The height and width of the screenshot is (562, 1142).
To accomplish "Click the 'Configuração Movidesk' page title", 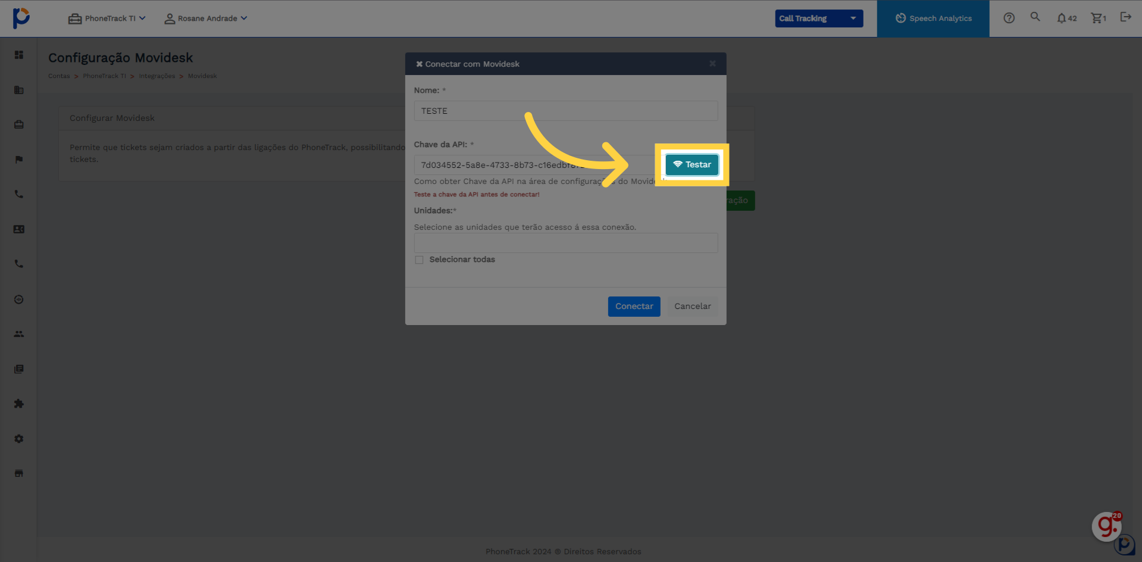I will coord(120,58).
